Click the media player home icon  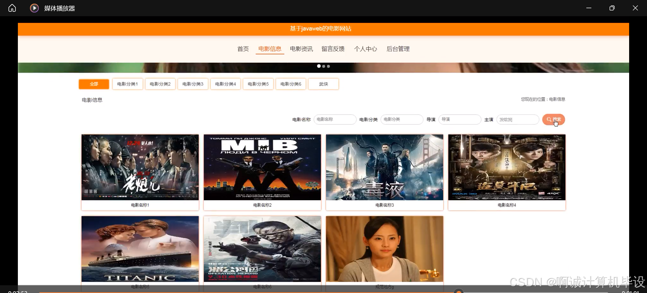12,8
